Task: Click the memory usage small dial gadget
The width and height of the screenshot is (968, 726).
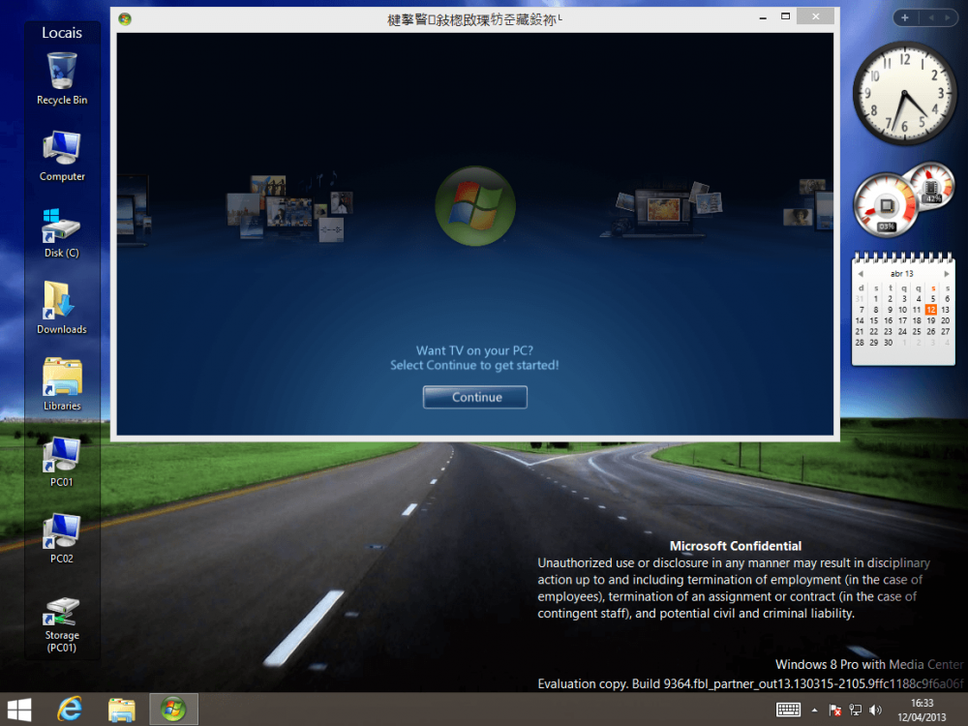Action: 931,185
